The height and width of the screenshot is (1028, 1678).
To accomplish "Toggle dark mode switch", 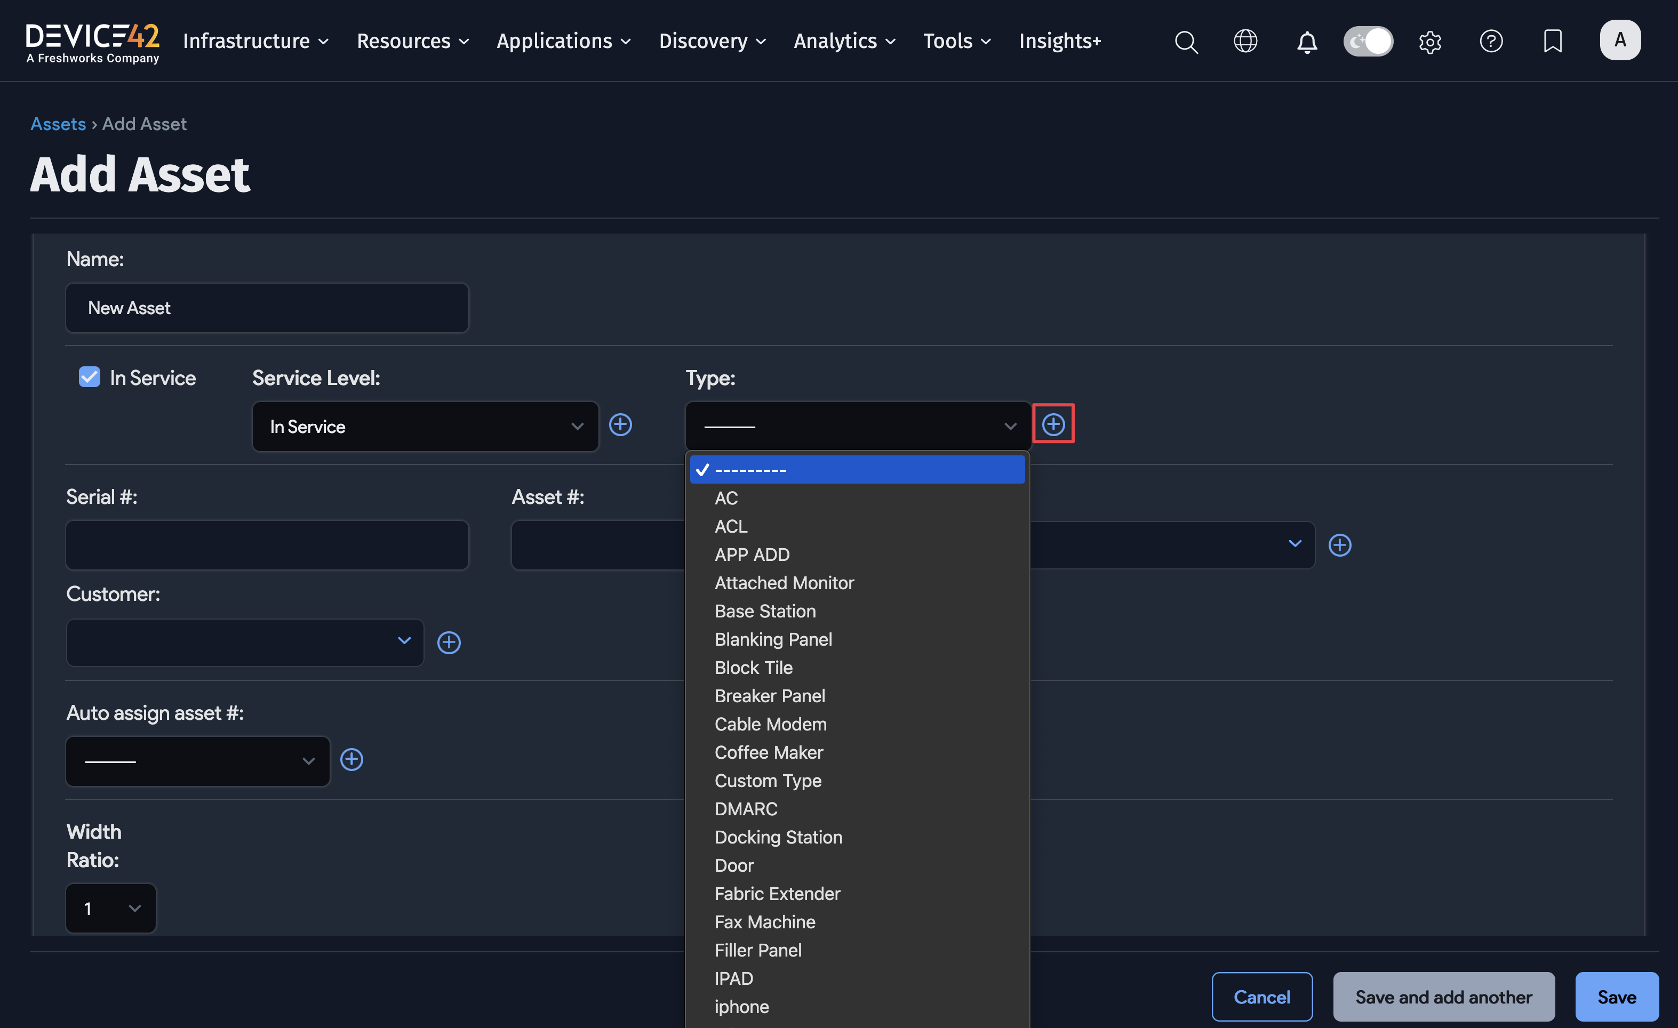I will coord(1368,41).
